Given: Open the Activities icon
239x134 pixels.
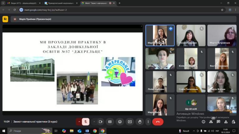Looking at the screenshot, I should pyautogui.click(x=226, y=122).
